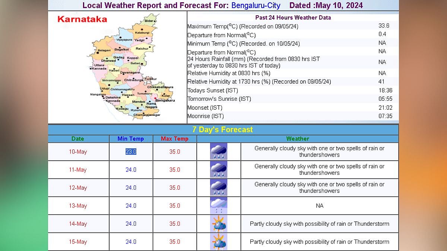Click the 7 Day's Forecast heading
This screenshot has height=251, width=447.
(223, 129)
